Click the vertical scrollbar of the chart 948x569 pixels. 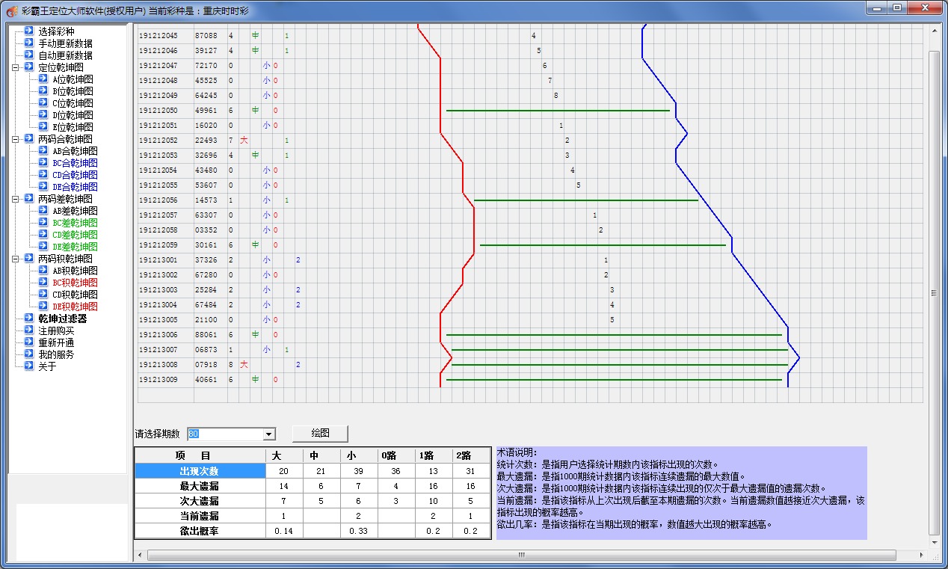(x=933, y=292)
